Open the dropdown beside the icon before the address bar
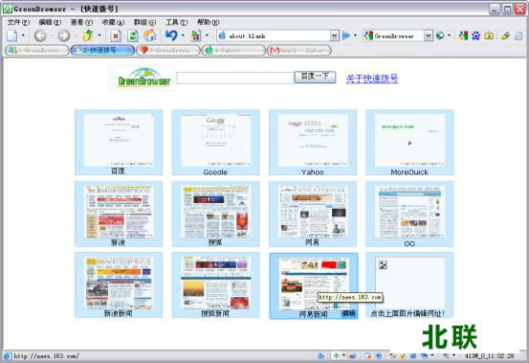 coord(207,35)
